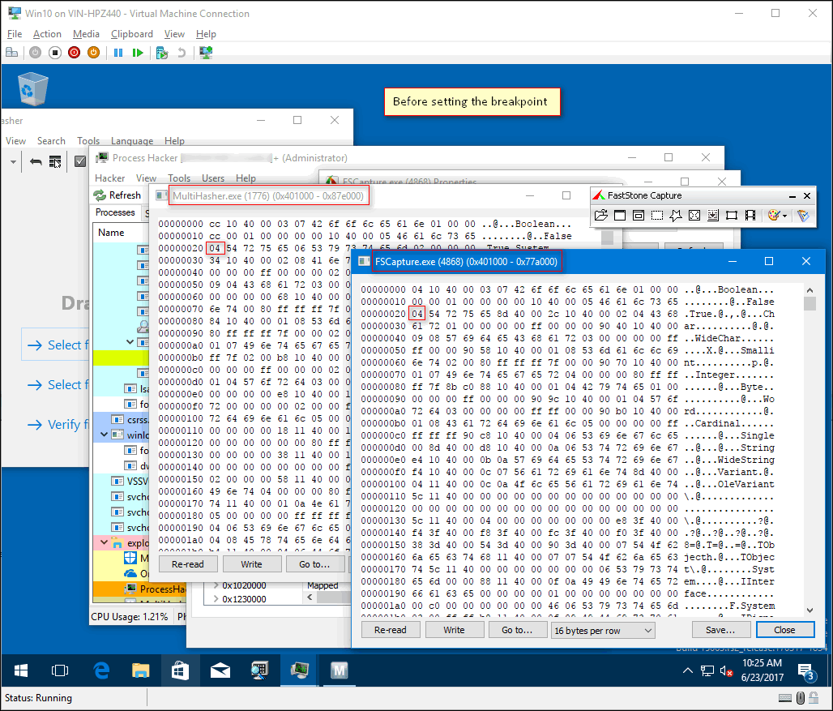Click the Save... button in FSCapture memory editor
833x711 pixels.
pos(720,630)
